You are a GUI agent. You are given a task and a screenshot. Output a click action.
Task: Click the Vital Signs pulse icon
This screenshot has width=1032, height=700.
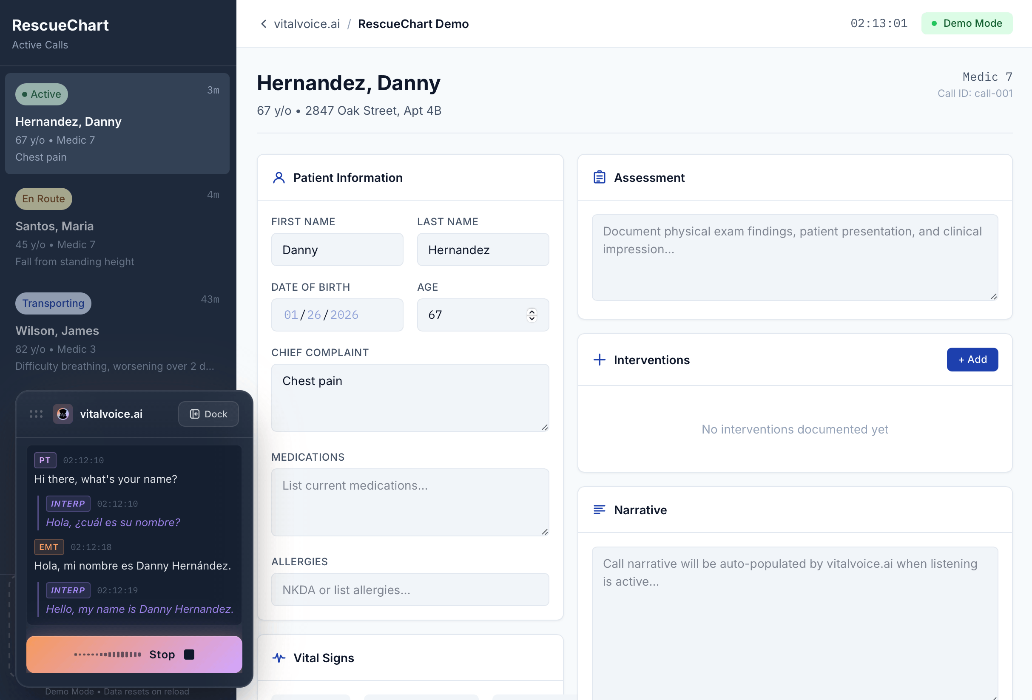[279, 658]
